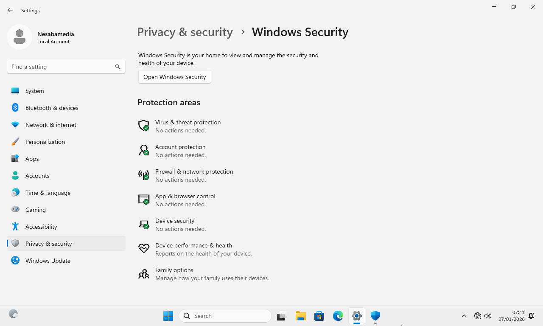Viewport: 543px width, 326px height.
Task: Open the Windows Start menu
Action: click(168, 316)
